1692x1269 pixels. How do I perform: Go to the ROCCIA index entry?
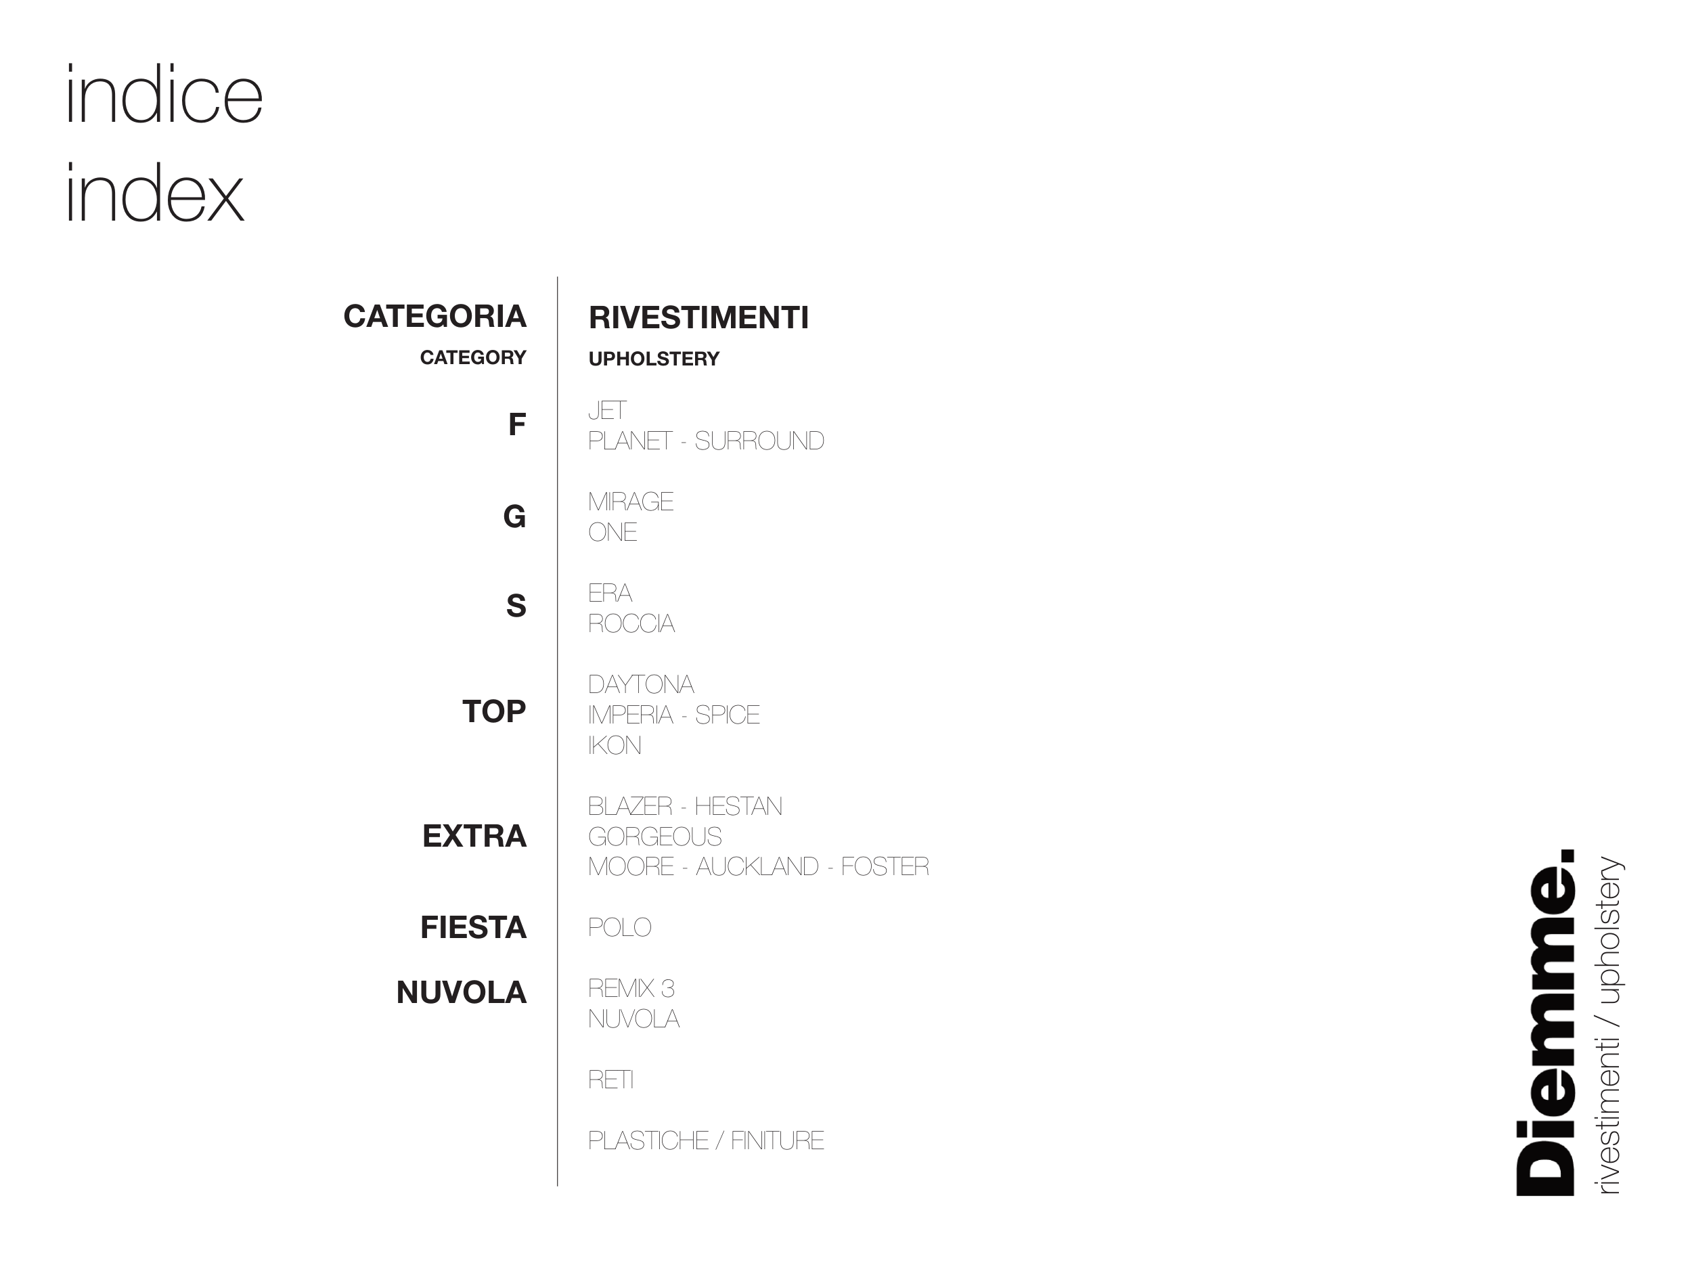click(x=631, y=624)
